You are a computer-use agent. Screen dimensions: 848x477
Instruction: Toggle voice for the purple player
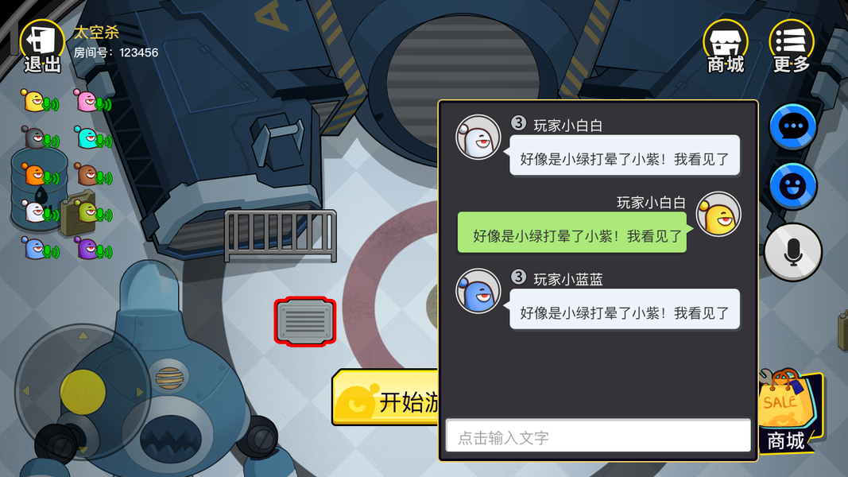click(x=104, y=251)
